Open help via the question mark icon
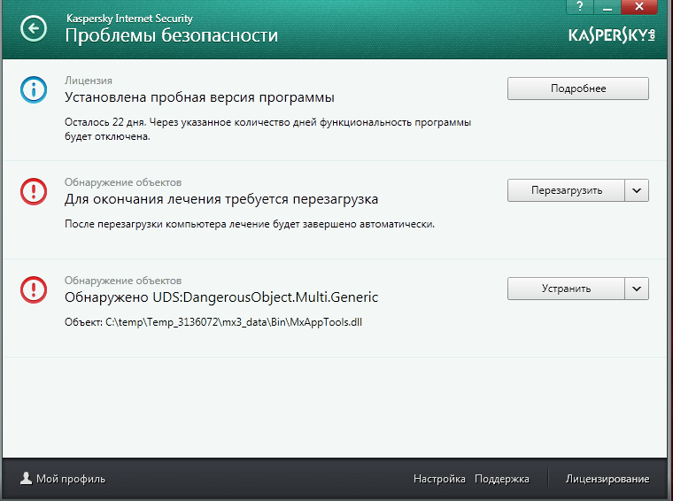The width and height of the screenshot is (673, 501). (x=579, y=6)
